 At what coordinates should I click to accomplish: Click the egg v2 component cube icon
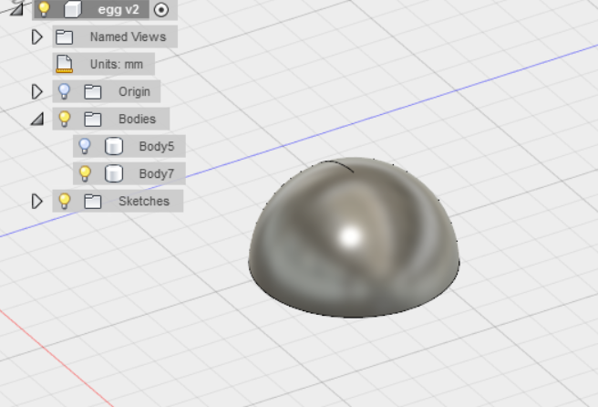click(72, 9)
